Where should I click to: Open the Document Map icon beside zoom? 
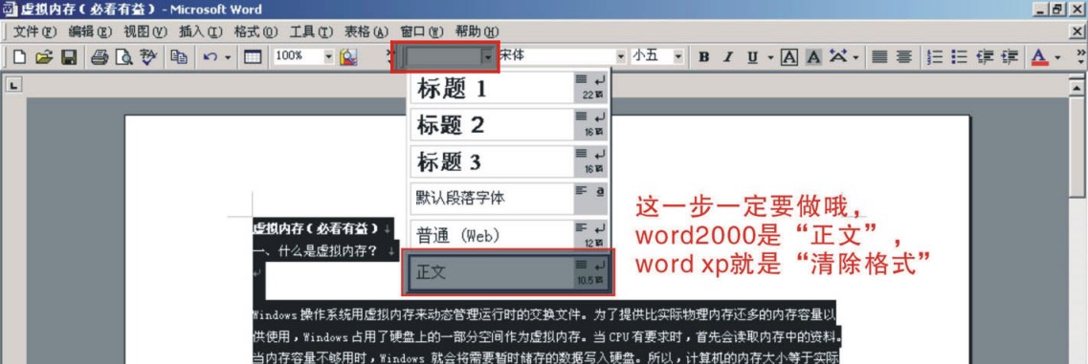point(347,57)
